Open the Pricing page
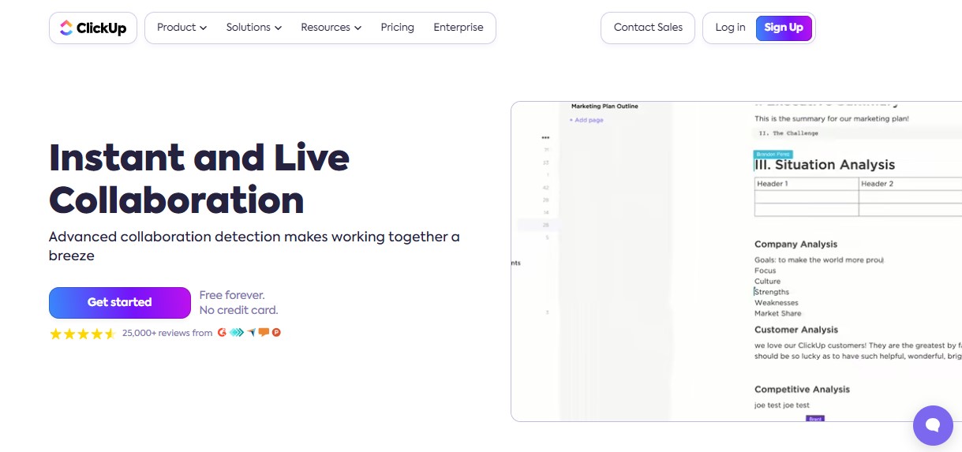Screen dimensions: 962x452 pyautogui.click(x=397, y=28)
